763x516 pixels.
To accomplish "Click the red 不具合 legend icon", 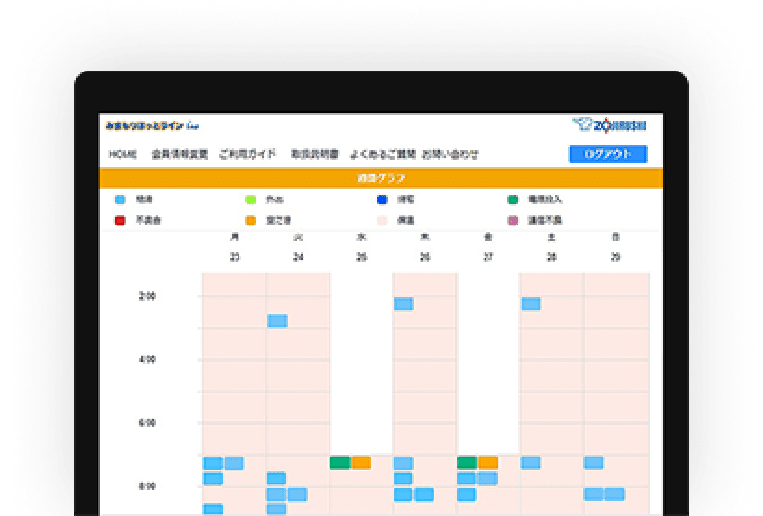I will [x=120, y=221].
